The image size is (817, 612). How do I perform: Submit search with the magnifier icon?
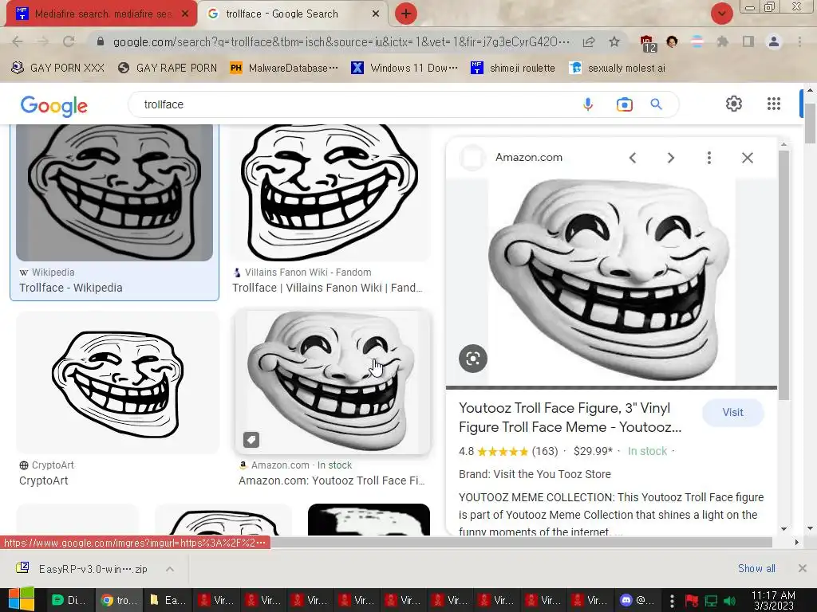pyautogui.click(x=657, y=104)
